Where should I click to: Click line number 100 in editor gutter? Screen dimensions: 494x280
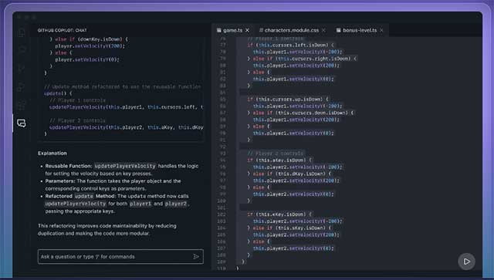point(222,201)
